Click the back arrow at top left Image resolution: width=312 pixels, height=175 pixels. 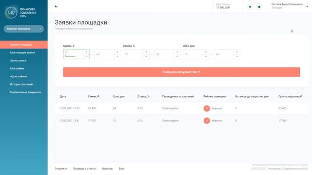[x=56, y=6]
